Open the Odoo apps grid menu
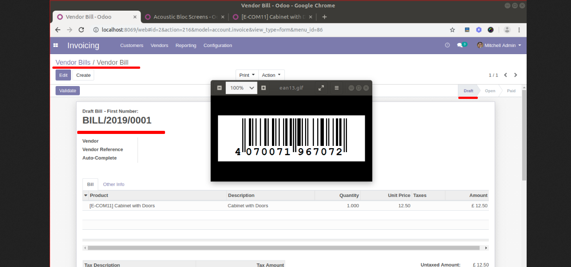The width and height of the screenshot is (571, 267). click(x=56, y=45)
